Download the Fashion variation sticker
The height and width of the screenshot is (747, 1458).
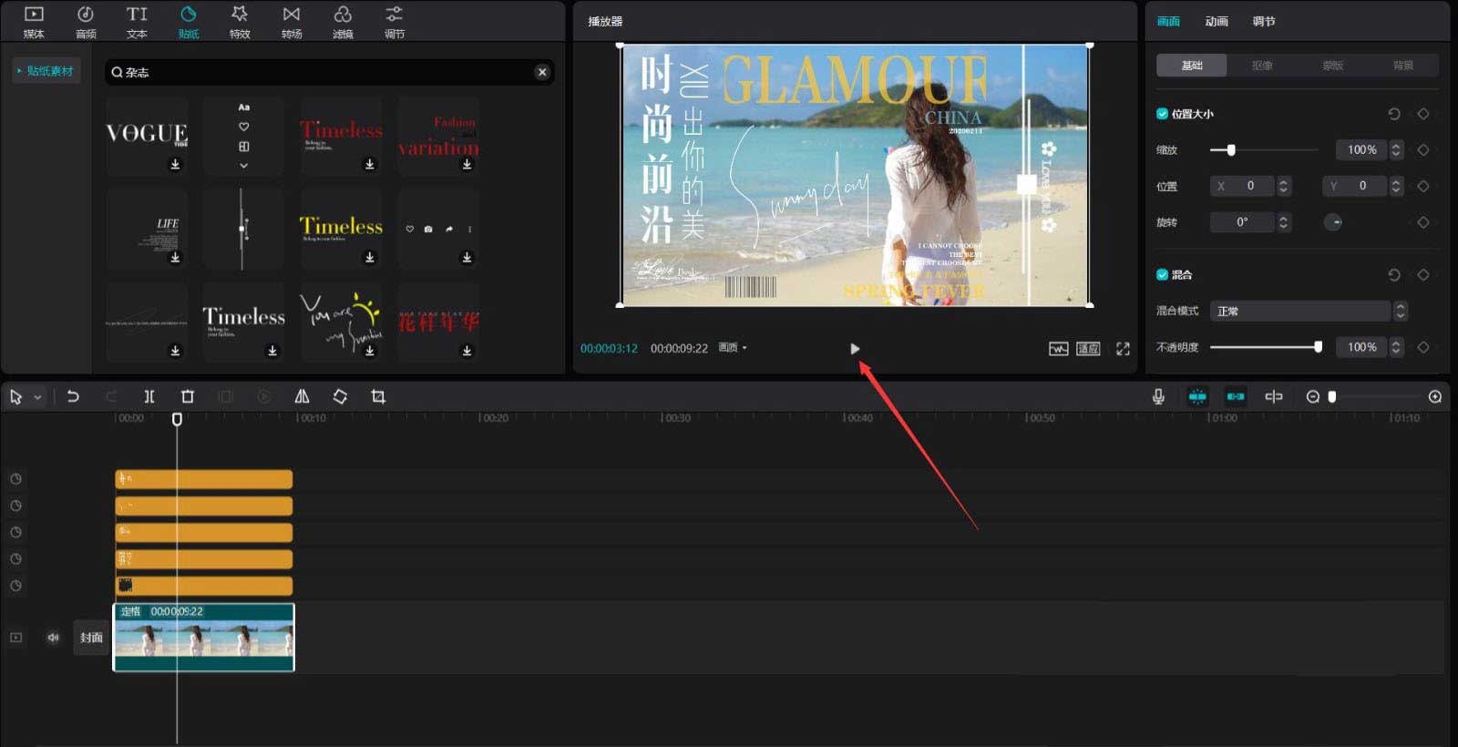click(x=467, y=164)
